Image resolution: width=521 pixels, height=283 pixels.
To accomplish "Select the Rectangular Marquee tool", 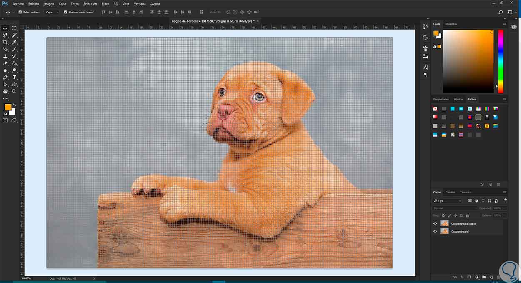I will [14, 28].
